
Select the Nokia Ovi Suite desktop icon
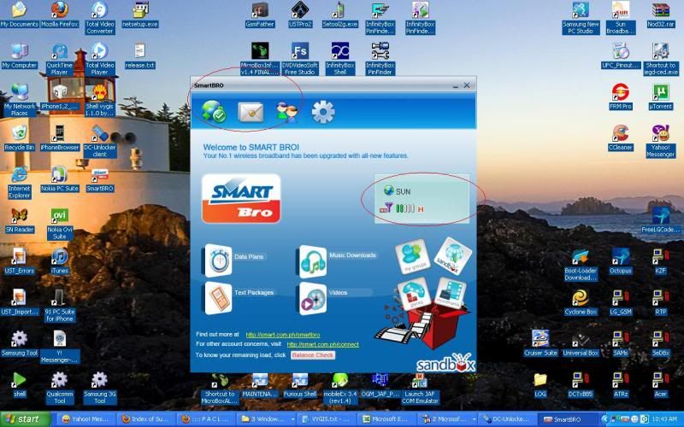click(60, 224)
